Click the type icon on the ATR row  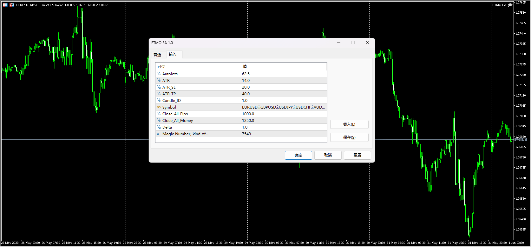point(159,80)
